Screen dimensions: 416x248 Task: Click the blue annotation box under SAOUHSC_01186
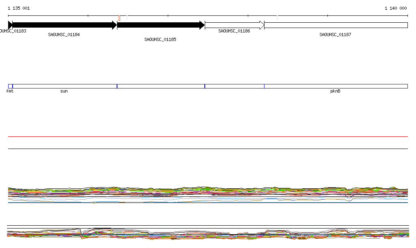click(x=234, y=86)
